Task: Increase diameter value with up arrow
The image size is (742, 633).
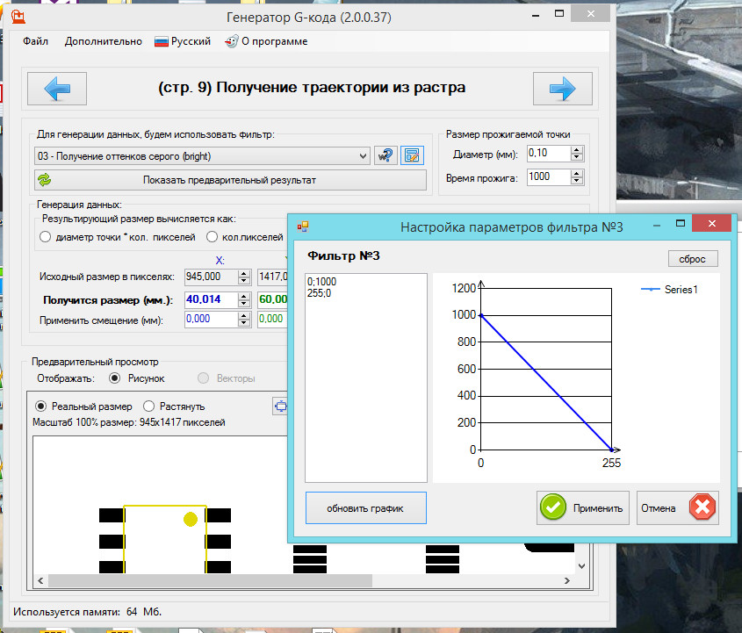Action: click(576, 149)
